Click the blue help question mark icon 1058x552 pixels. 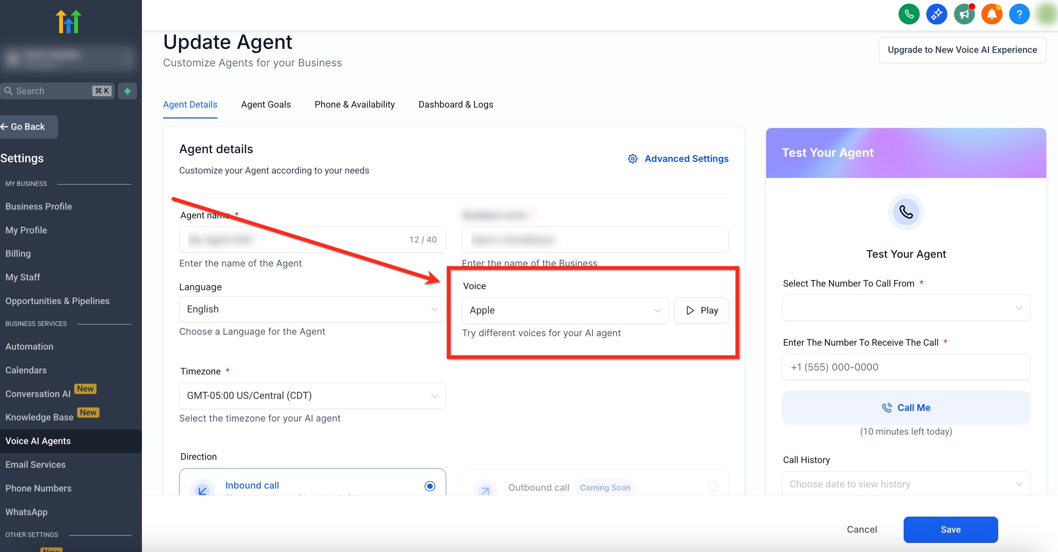[x=1019, y=14]
